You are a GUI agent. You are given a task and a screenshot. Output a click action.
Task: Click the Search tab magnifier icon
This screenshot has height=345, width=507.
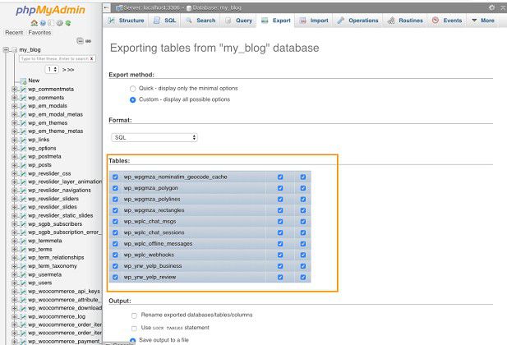pos(189,21)
